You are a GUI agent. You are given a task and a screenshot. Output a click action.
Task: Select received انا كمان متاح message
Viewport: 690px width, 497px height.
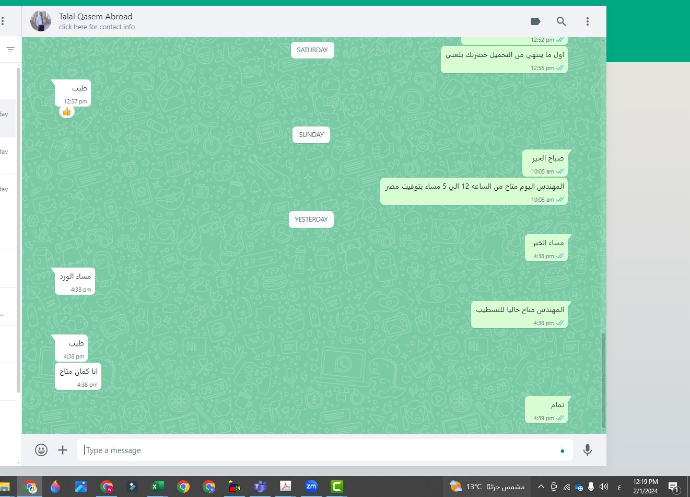[x=78, y=376]
